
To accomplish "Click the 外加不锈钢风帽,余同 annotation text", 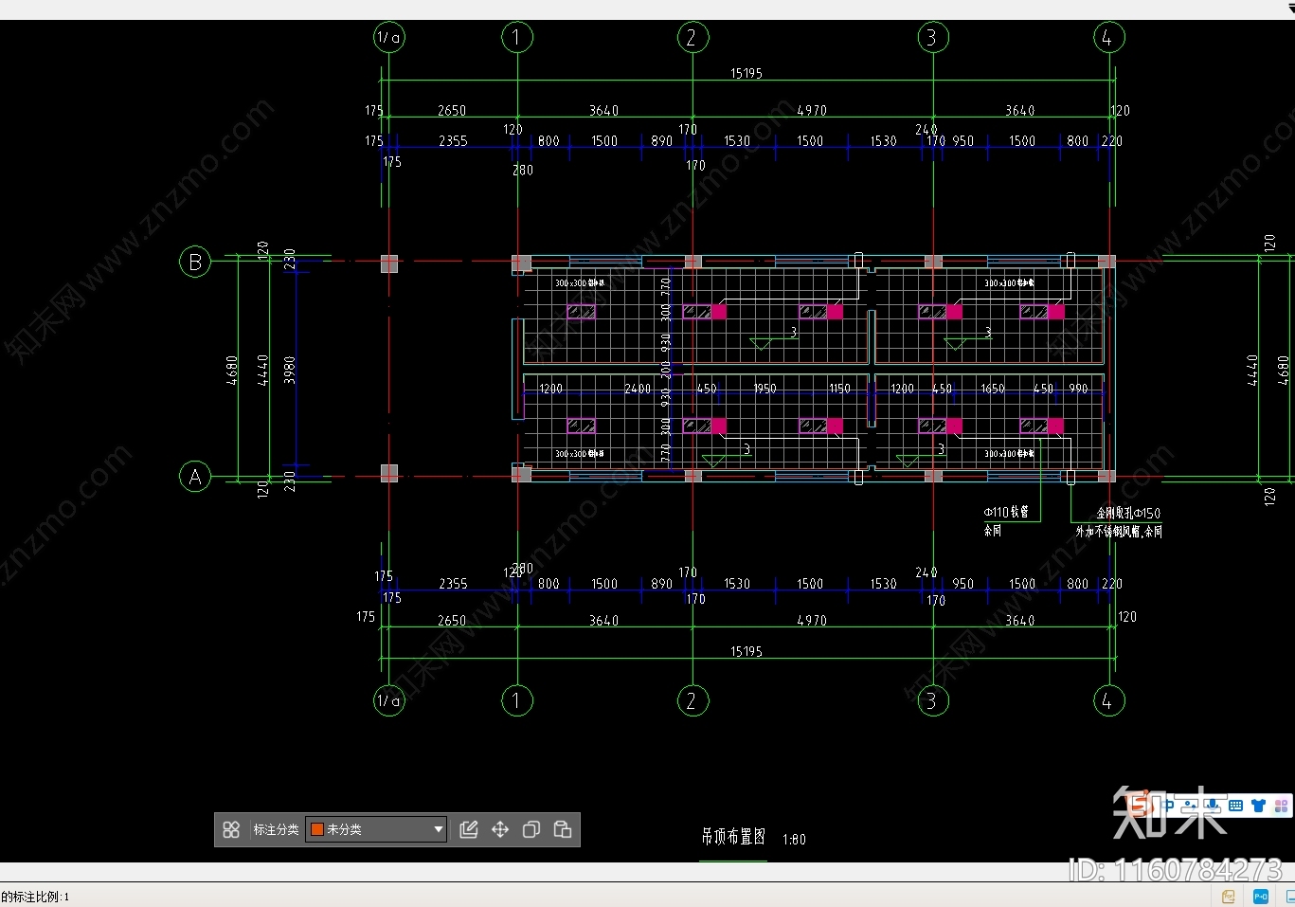I will tap(1119, 532).
